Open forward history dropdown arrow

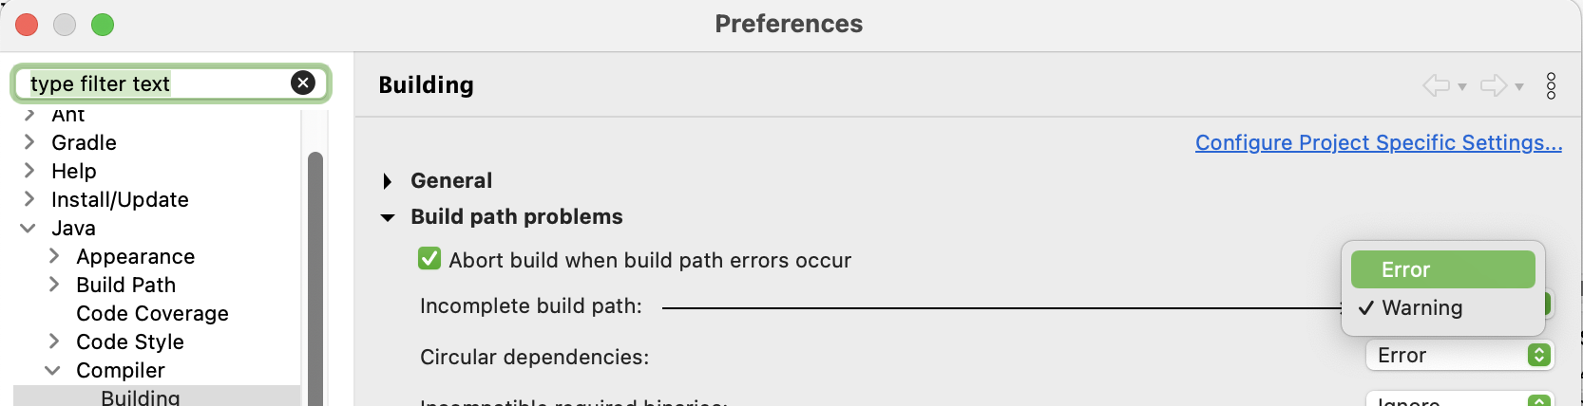tap(1519, 87)
